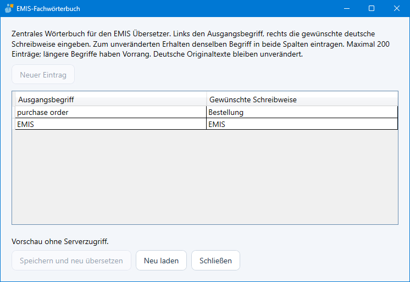
Task: Click 'Vorschau ohne Serverzugriff.' status text
Action: (60, 241)
